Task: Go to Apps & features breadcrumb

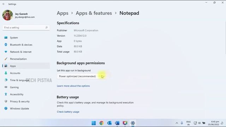Action: coord(94,13)
